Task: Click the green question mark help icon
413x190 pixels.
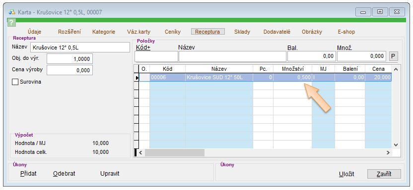Action: coord(11,22)
